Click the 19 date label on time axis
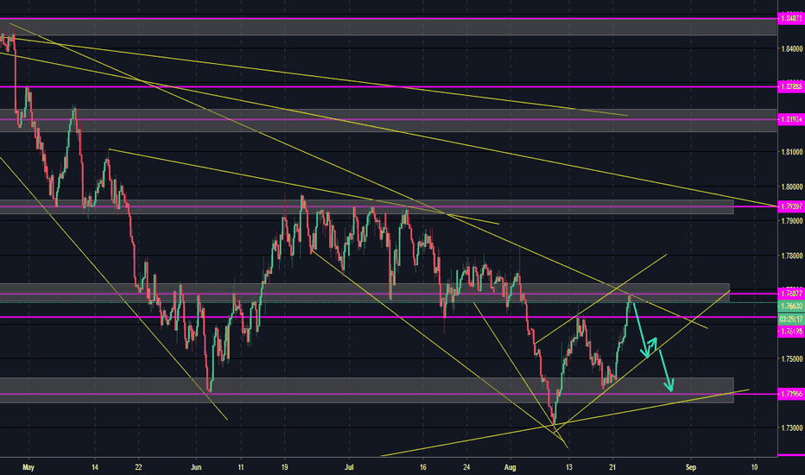 pos(284,467)
